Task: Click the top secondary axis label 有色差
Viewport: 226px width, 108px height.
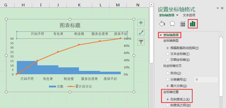Action: [58, 34]
